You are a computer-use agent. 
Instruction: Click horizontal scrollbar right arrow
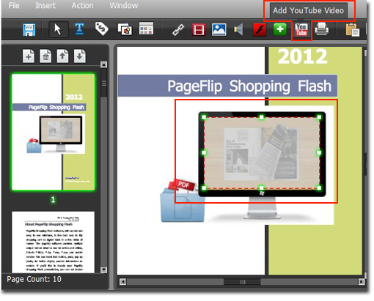tap(362, 282)
